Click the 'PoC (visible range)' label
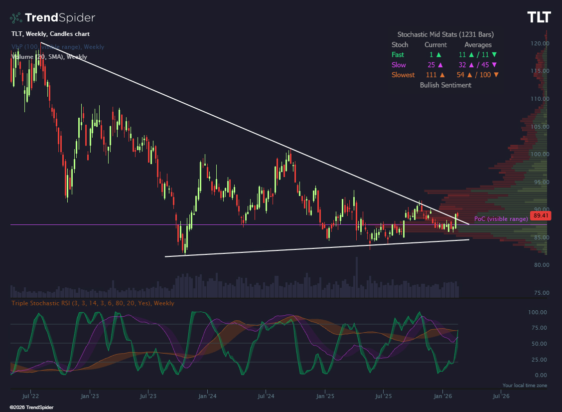562x412 pixels. (501, 219)
